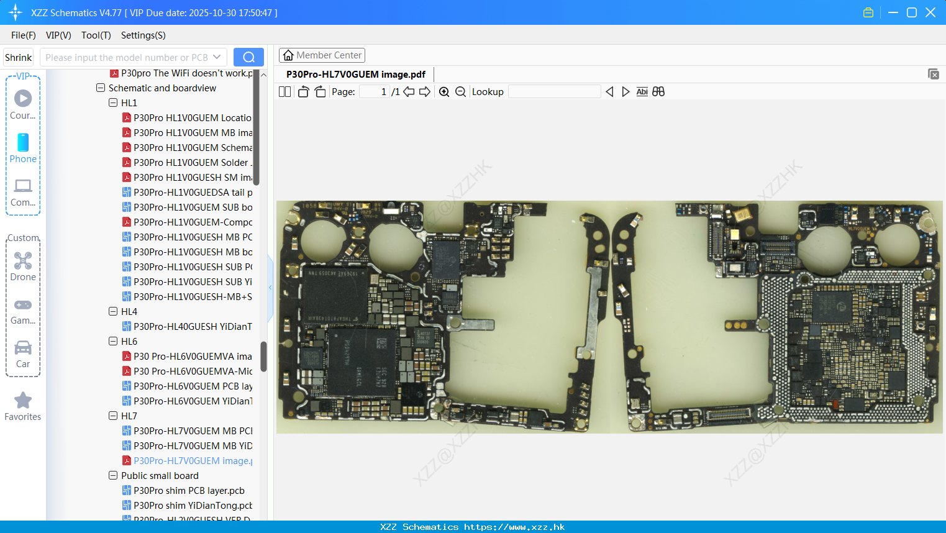Click the yellow toolbox icon in title bar
Viewport: 946px width, 533px height.
(x=868, y=12)
